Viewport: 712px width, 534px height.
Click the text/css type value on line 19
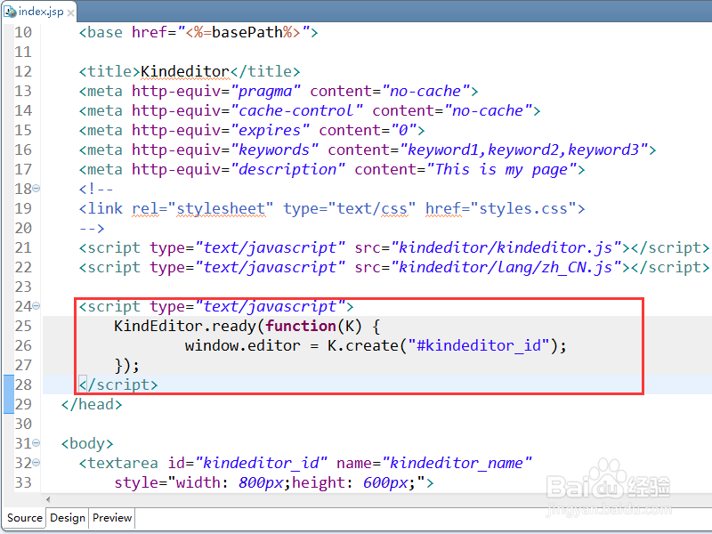tap(372, 208)
